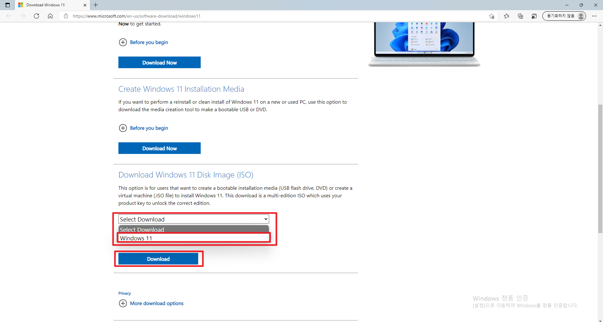Refresh the page with reload icon

tap(36, 16)
